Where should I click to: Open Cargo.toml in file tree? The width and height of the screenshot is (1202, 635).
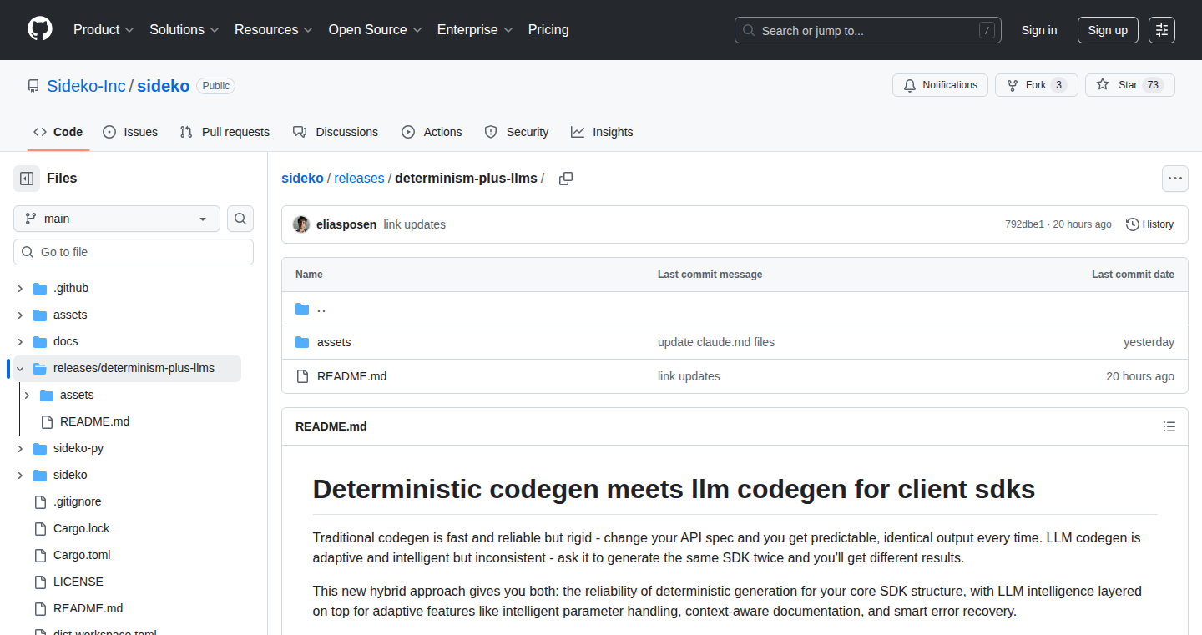point(82,555)
